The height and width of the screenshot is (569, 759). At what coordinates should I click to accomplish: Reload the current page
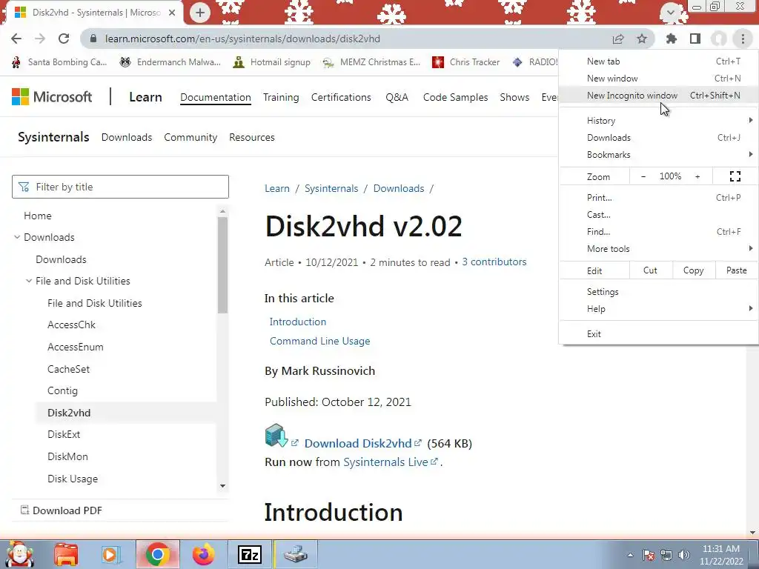click(x=64, y=39)
